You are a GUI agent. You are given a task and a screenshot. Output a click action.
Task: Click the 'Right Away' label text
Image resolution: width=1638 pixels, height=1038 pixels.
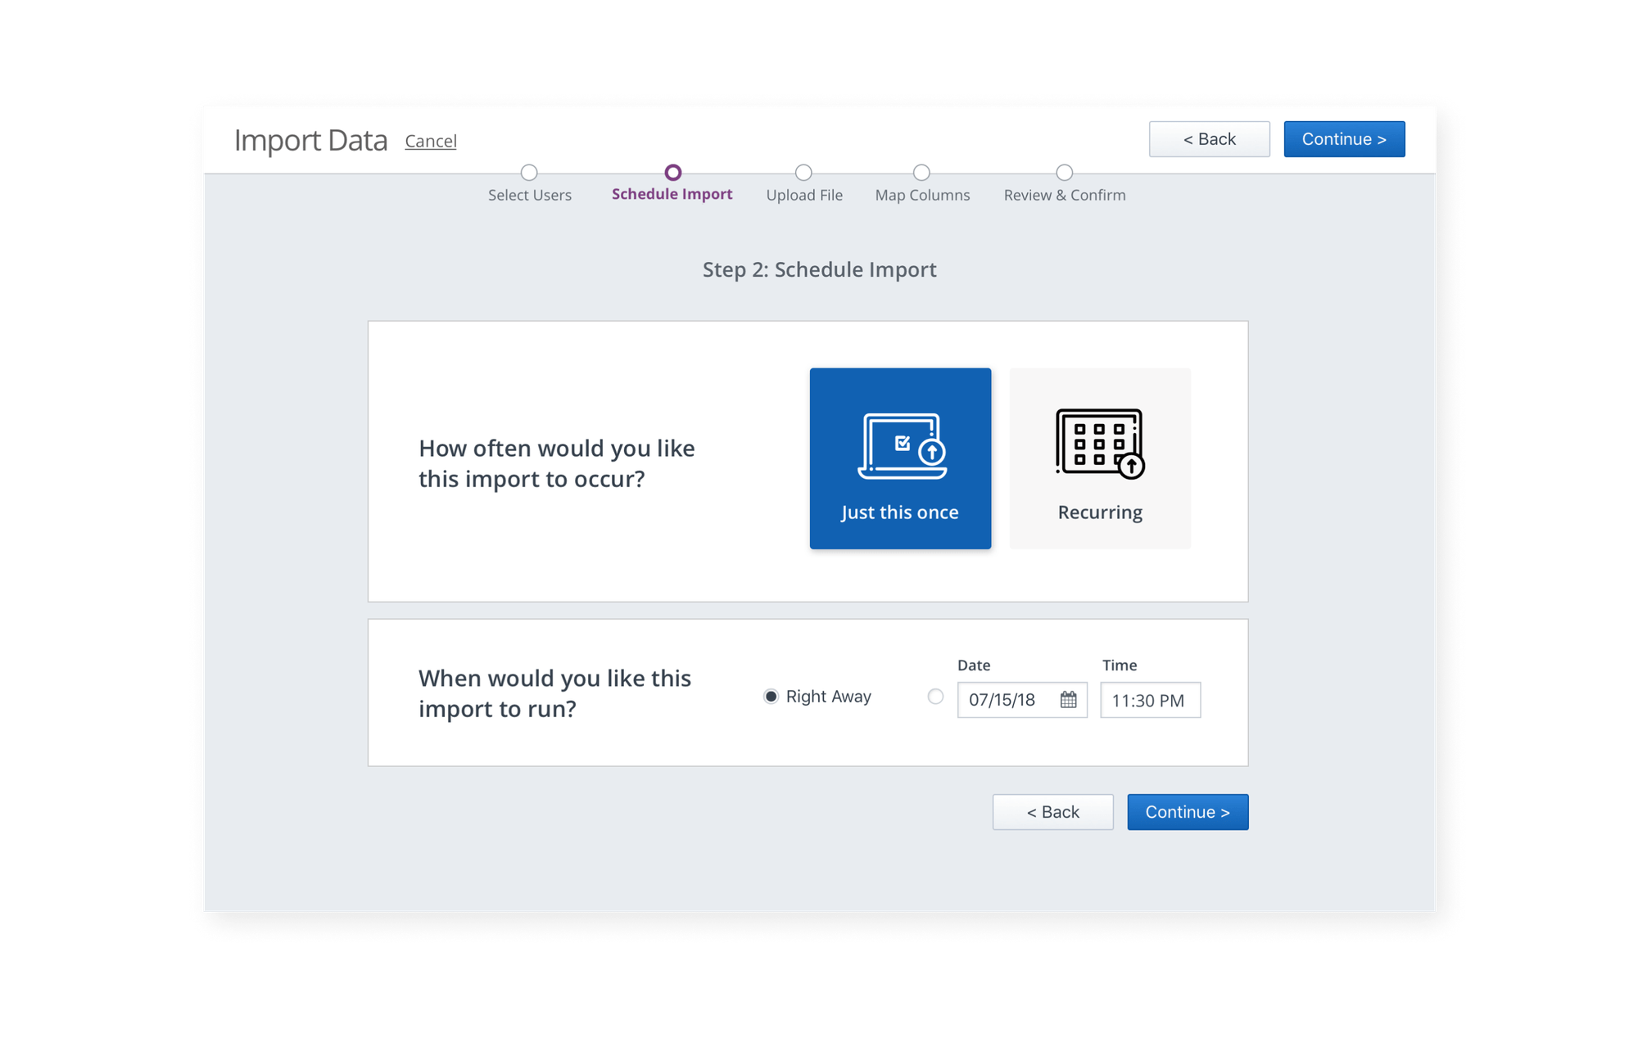click(828, 697)
